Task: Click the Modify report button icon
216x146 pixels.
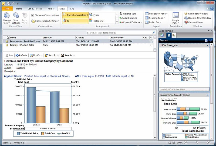Action: (x=31, y=55)
